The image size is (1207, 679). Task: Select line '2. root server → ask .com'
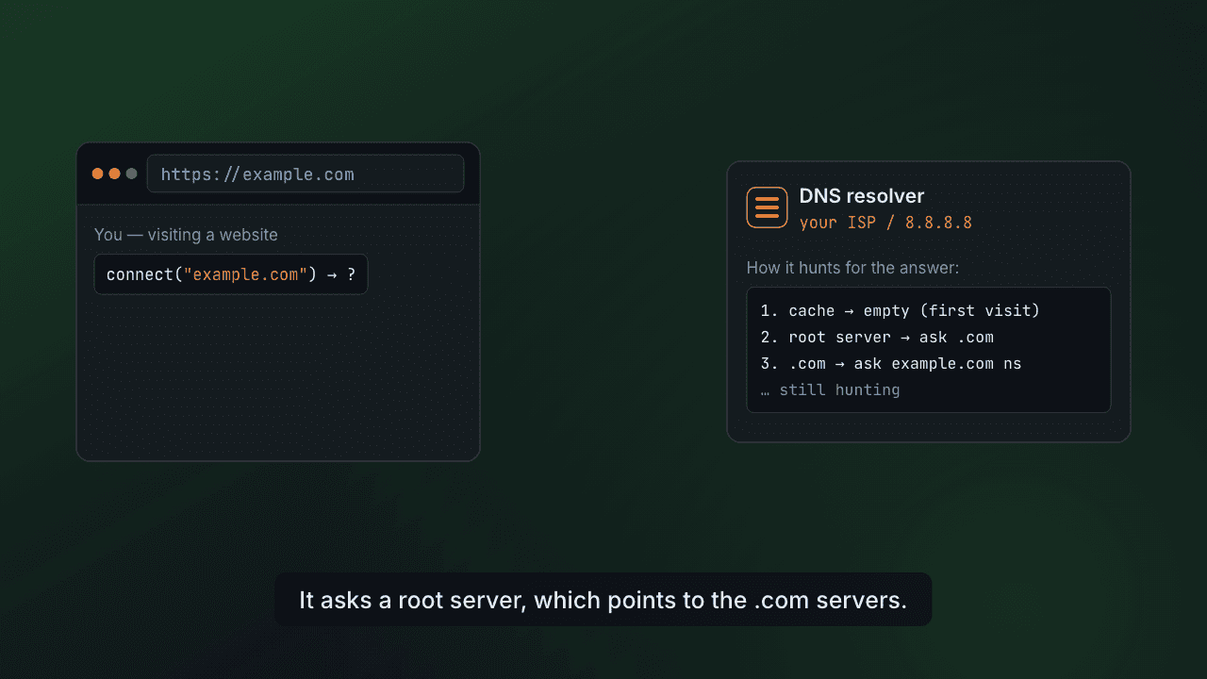(877, 337)
